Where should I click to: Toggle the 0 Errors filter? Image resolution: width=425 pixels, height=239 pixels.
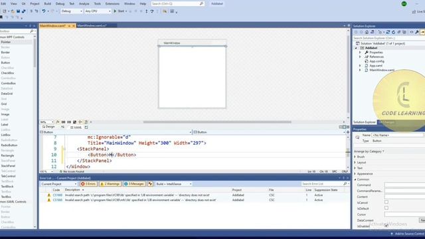coord(88,184)
